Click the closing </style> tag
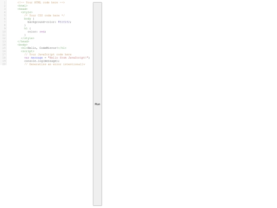Image resolution: width=277 pixels, height=208 pixels. click(x=28, y=38)
